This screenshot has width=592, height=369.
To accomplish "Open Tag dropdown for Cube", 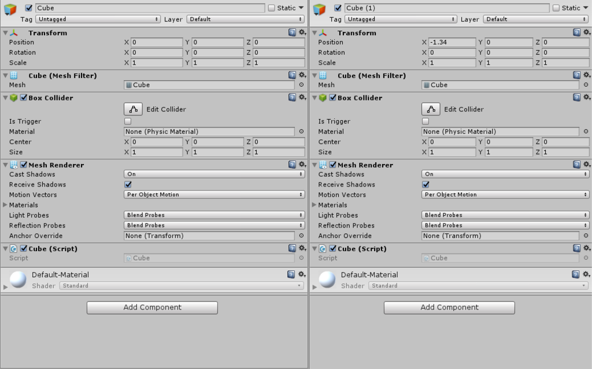I will click(98, 19).
